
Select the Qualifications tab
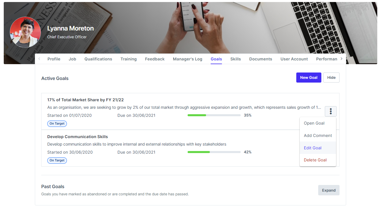[98, 59]
